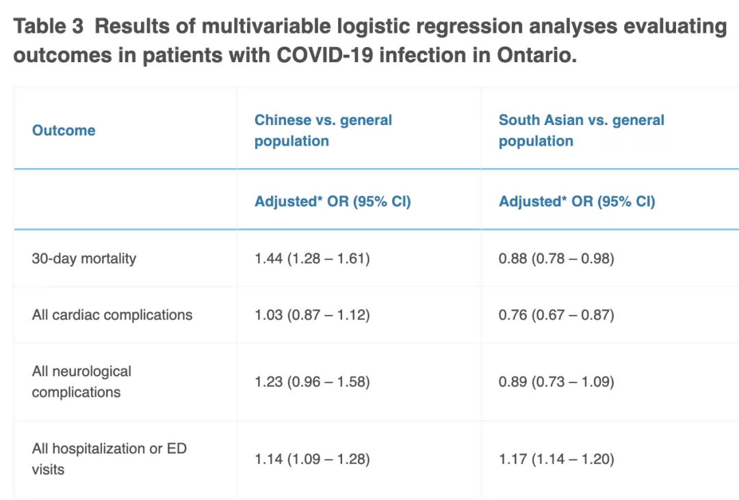Click the 0.76 (0.67 – 0.87) cell

(x=556, y=315)
